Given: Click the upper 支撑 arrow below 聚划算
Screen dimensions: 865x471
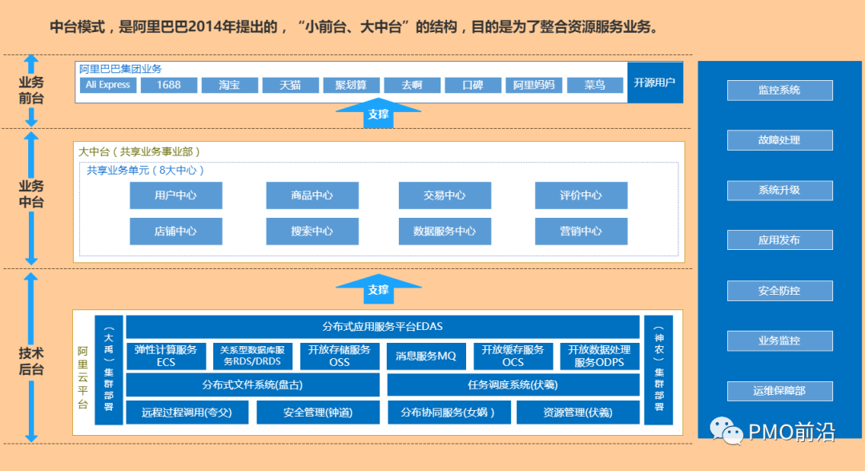Looking at the screenshot, I should (378, 114).
